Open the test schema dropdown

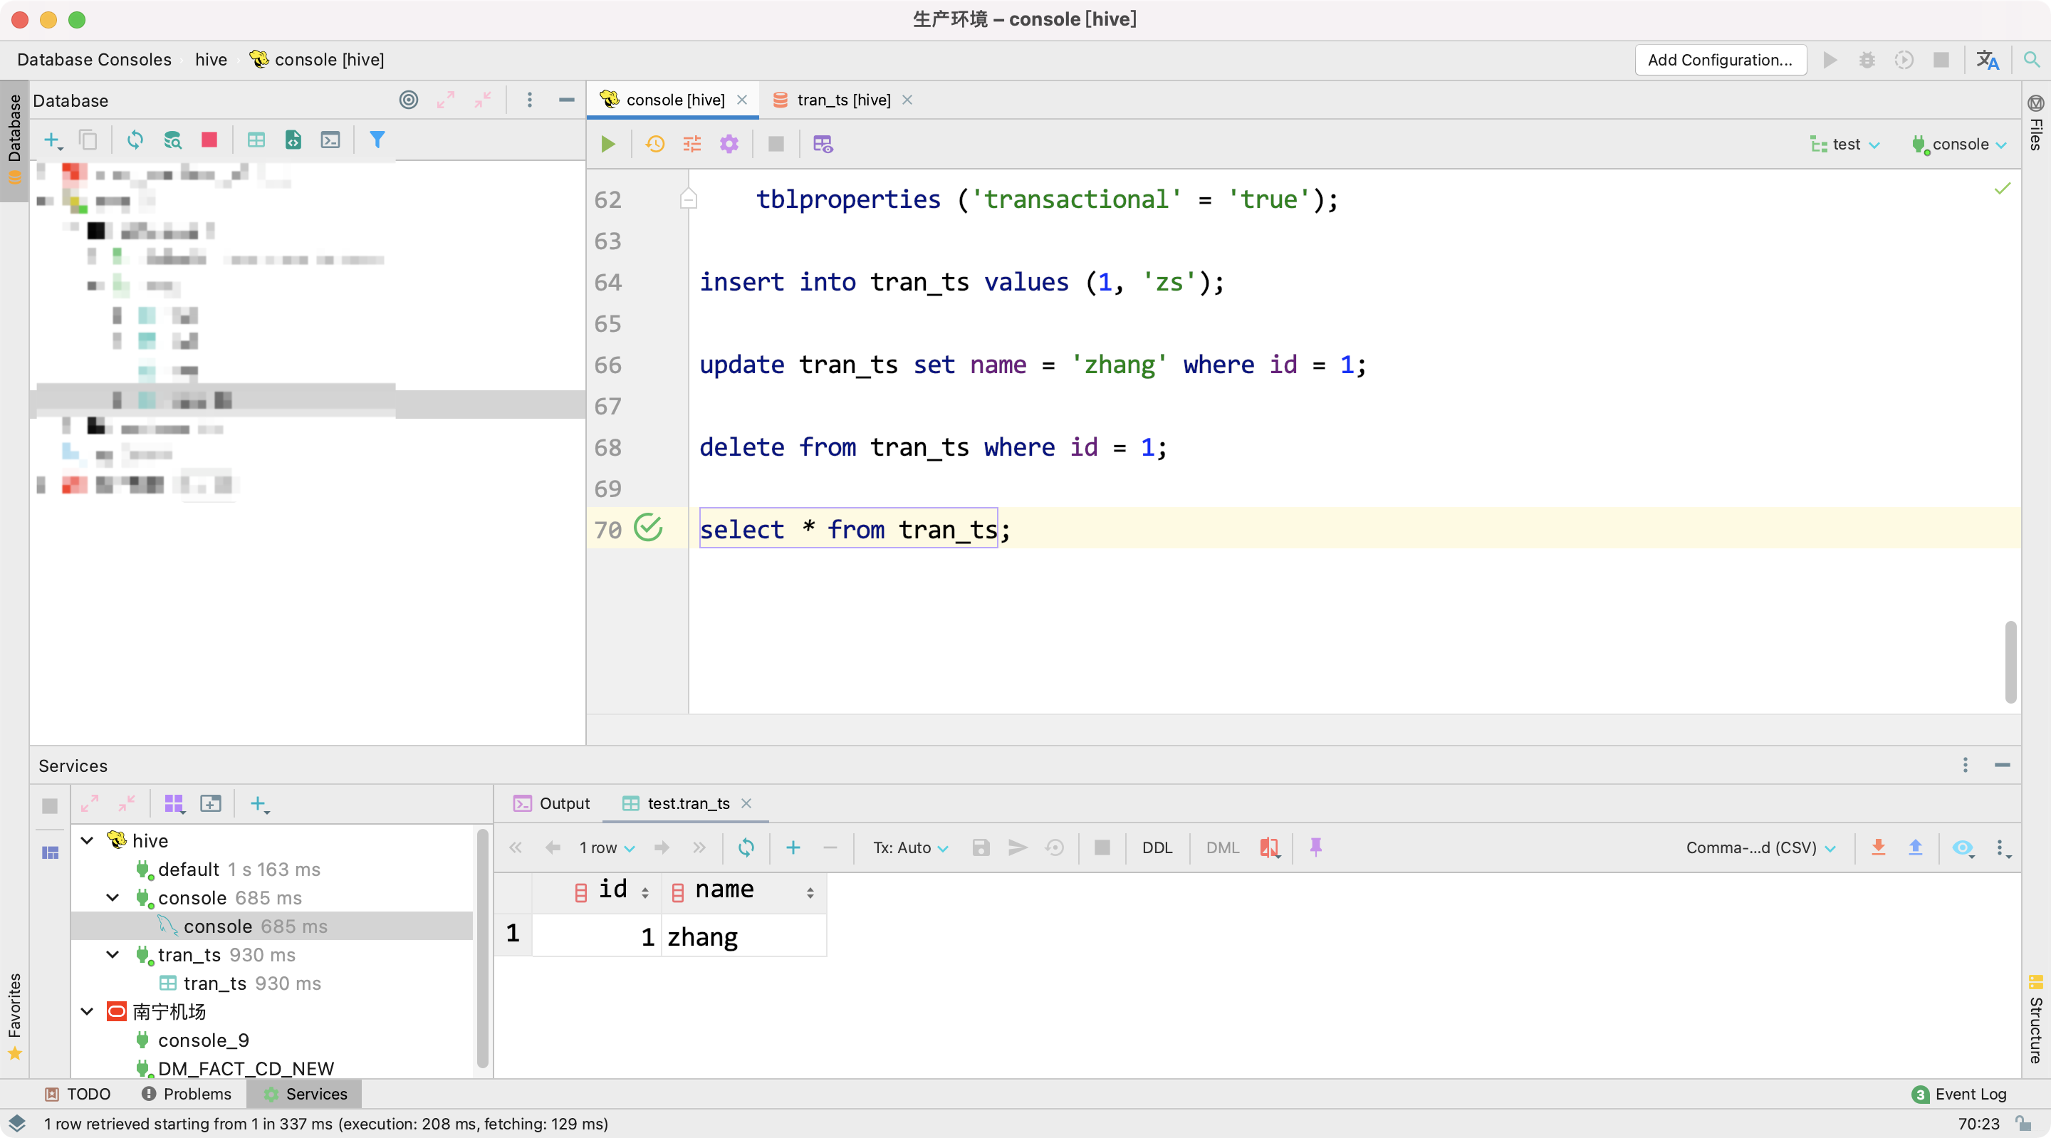point(1844,144)
